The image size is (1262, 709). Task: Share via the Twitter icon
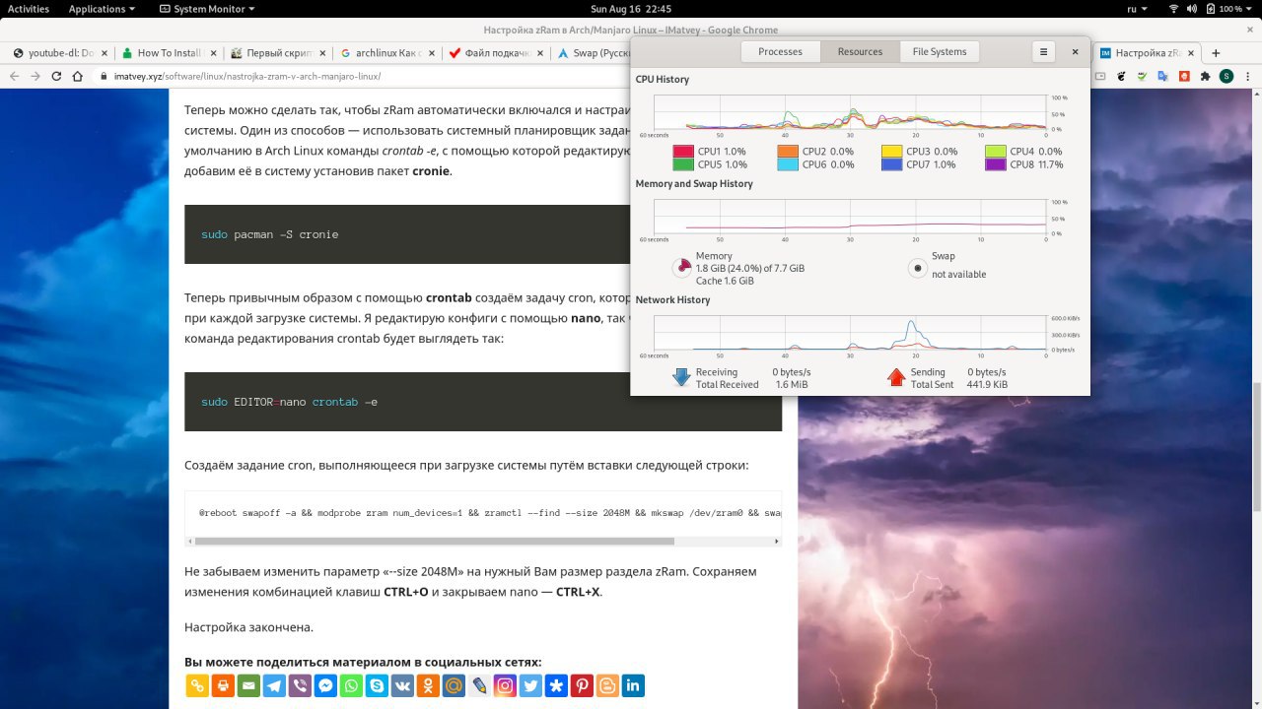[530, 685]
